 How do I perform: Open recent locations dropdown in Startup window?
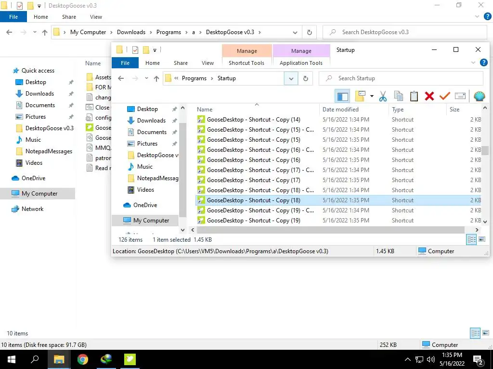coord(146,78)
